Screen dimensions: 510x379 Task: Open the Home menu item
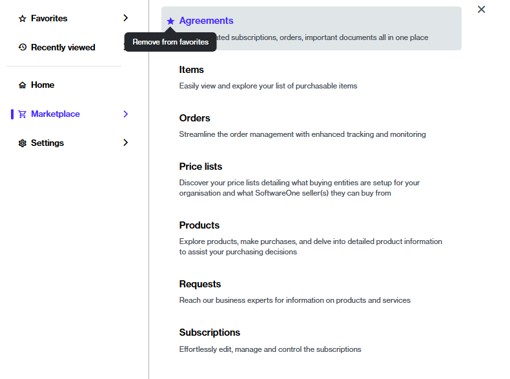43,85
